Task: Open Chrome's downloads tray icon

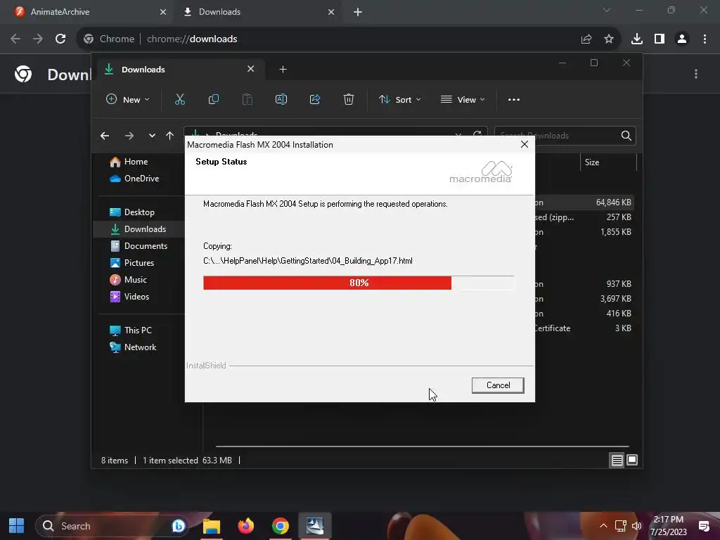Action: point(637,39)
